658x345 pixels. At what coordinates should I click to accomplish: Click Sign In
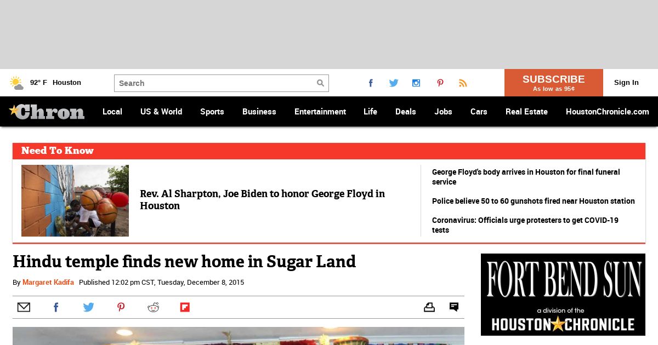626,83
